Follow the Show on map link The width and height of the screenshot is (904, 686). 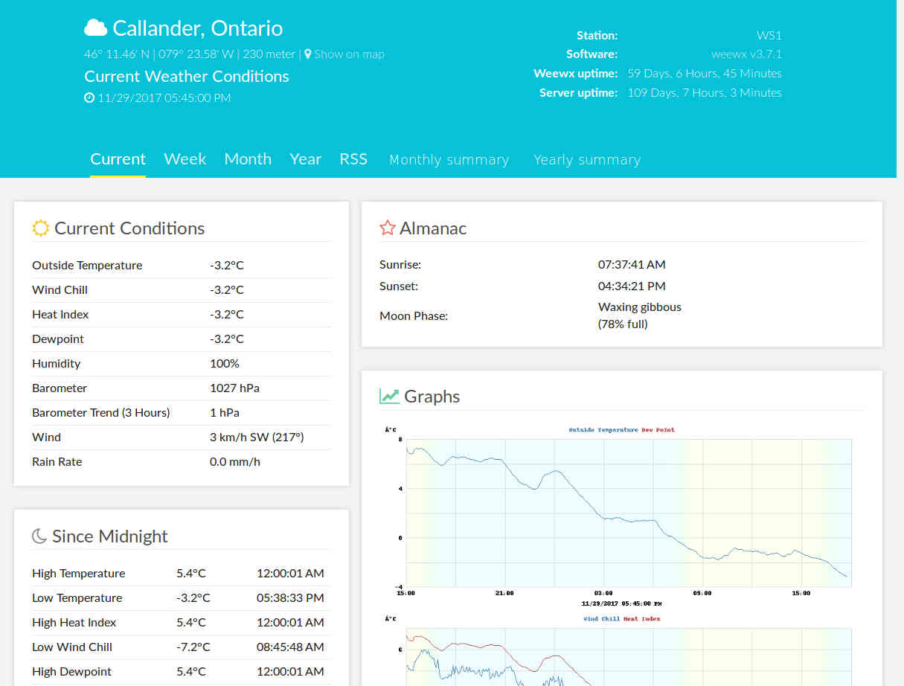[349, 54]
